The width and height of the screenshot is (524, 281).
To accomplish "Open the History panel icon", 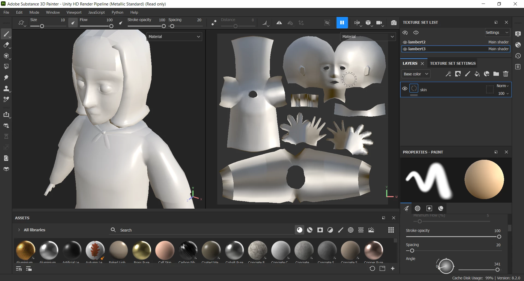I will [x=518, y=56].
